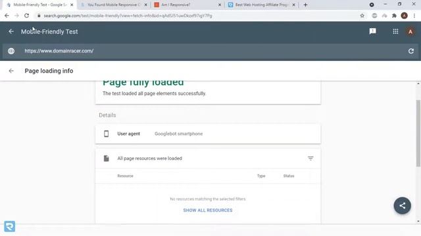Click the page resources document icon
Viewport: 421px width, 236px height.
(x=107, y=159)
